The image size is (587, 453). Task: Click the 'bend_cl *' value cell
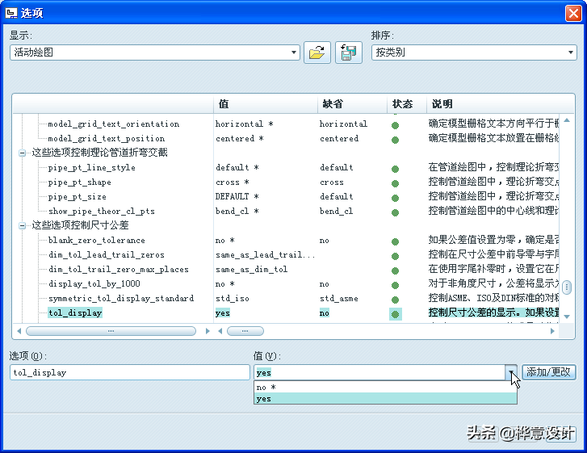tap(237, 211)
